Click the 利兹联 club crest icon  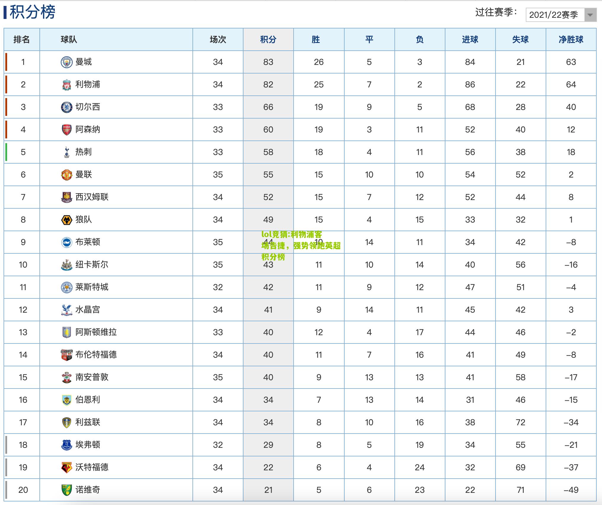coord(66,423)
